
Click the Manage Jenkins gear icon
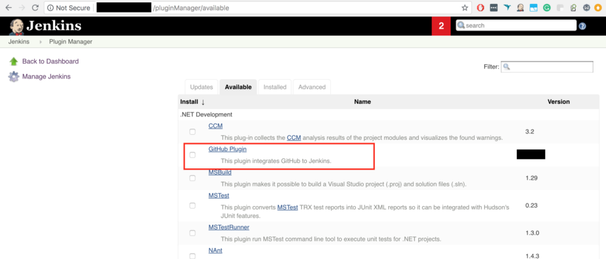click(x=14, y=76)
